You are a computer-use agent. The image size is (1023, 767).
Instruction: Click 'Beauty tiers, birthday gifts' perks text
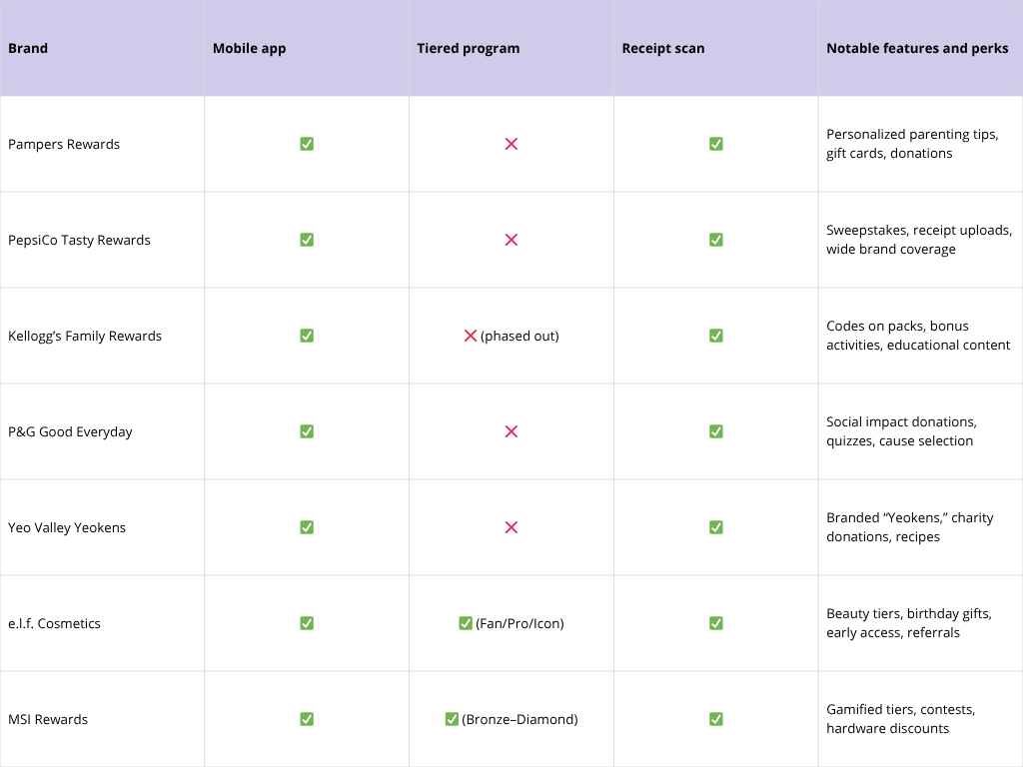tap(909, 623)
